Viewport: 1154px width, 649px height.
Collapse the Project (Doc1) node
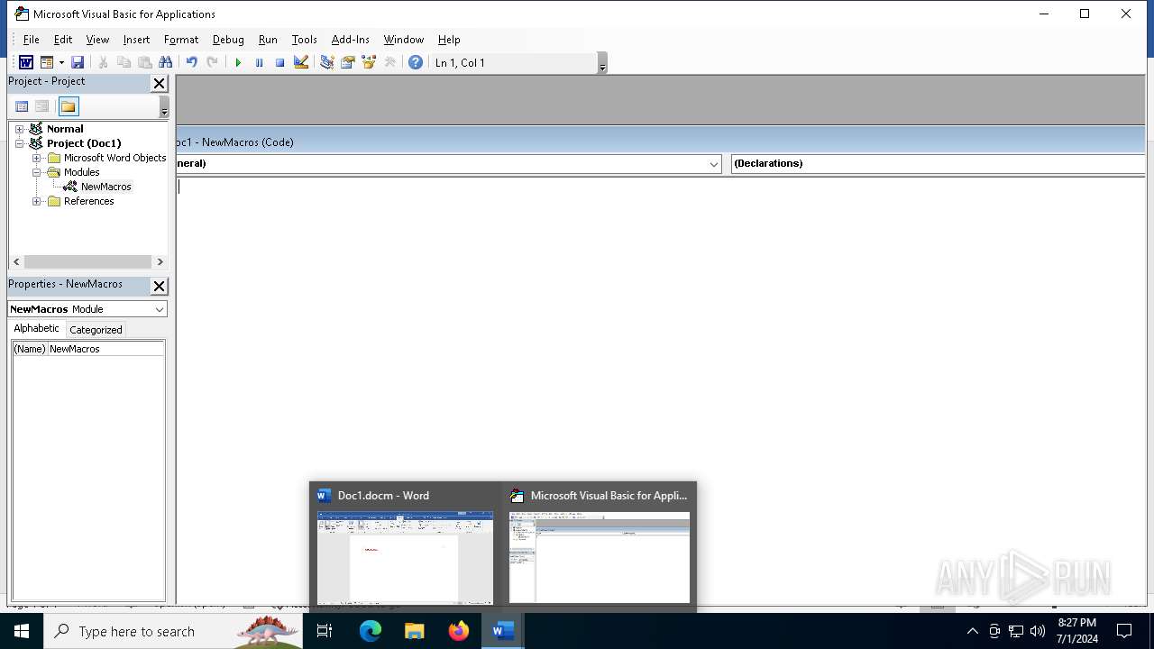tap(19, 143)
